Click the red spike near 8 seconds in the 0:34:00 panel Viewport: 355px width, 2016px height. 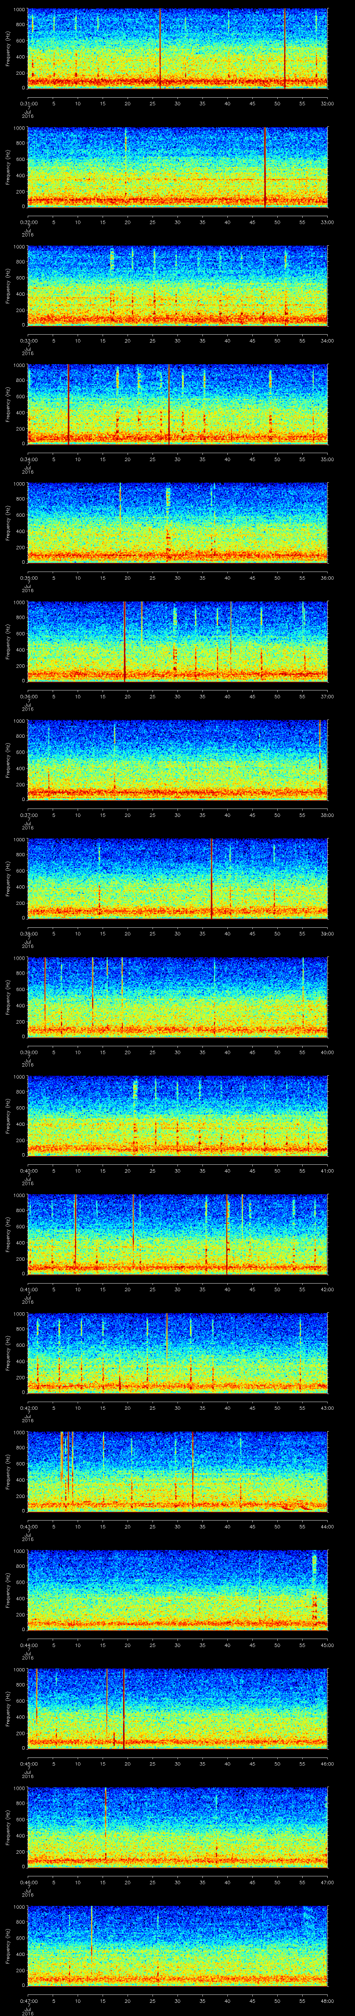tap(69, 404)
